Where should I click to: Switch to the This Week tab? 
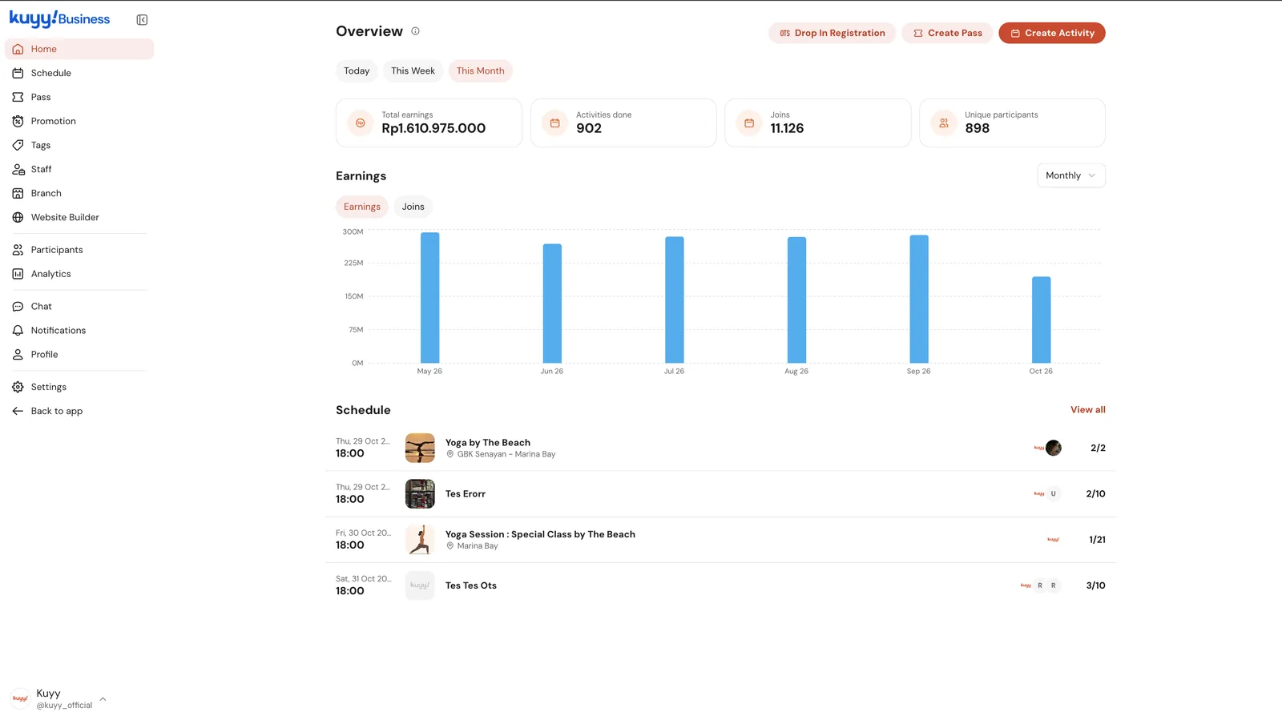pos(413,70)
